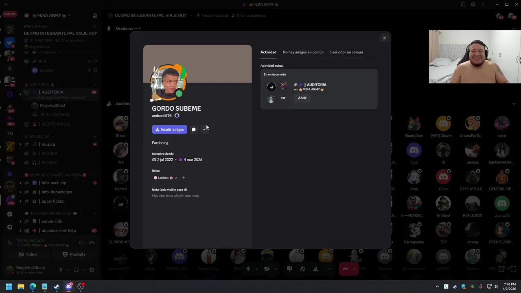Open Steam from the taskbar
521x293 pixels.
(x=57, y=286)
